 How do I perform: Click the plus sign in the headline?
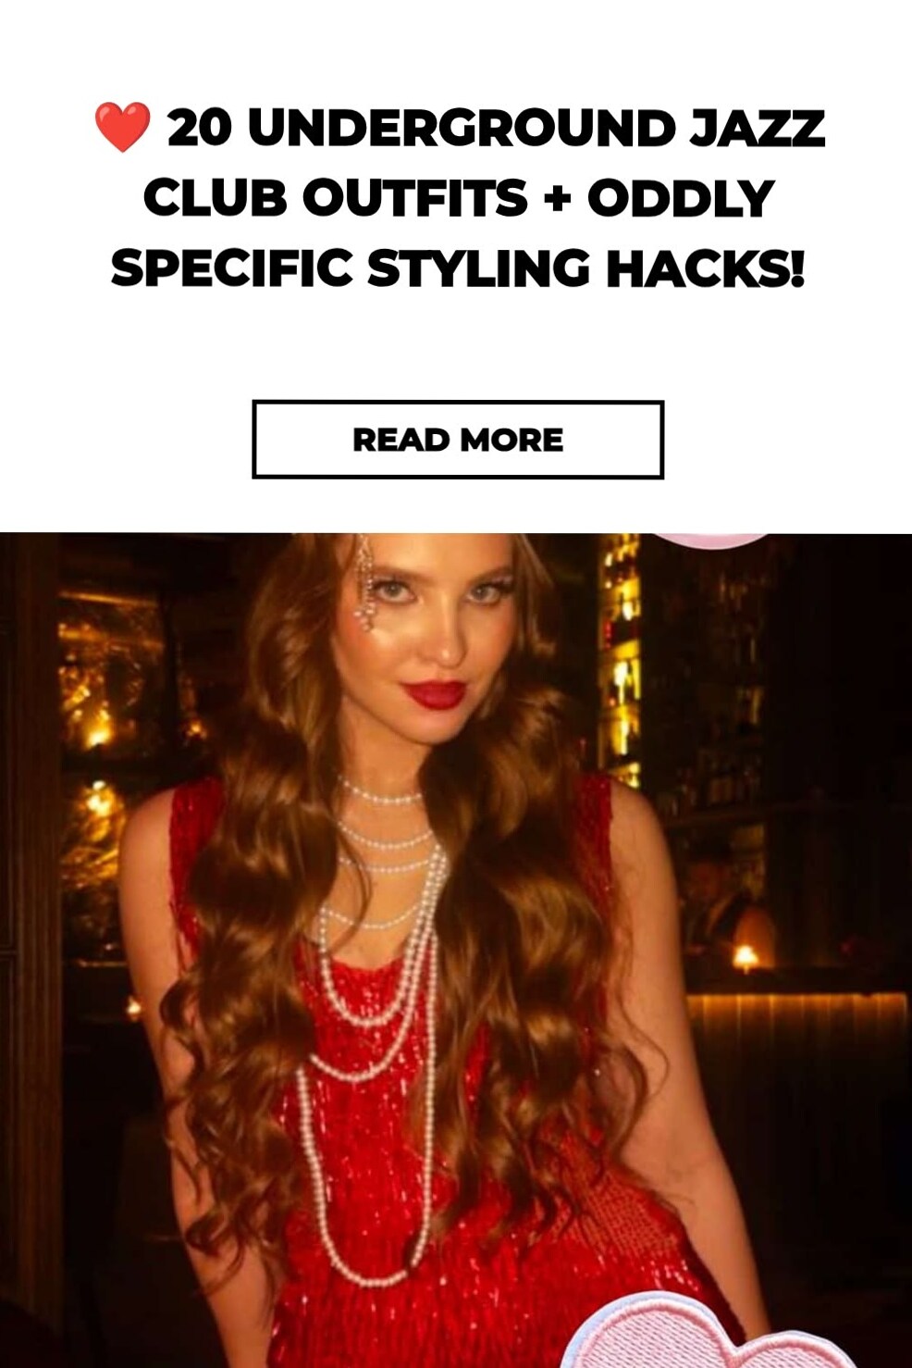558,198
